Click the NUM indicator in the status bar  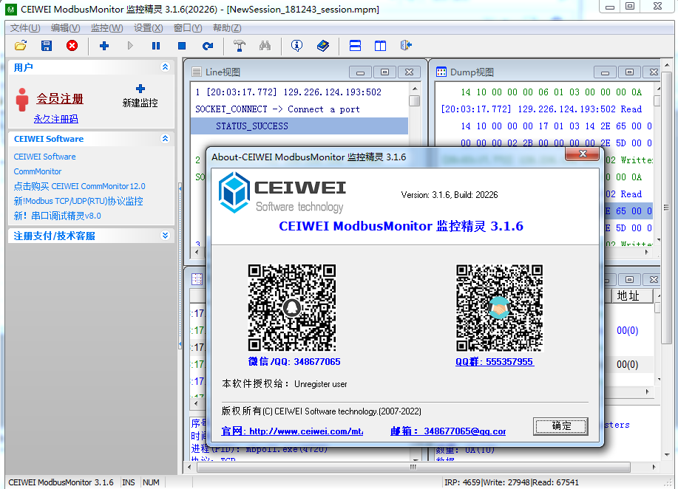tap(151, 482)
